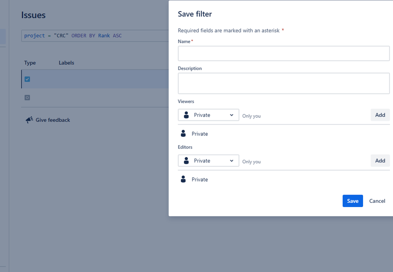Viewport: 393px width, 272px height.
Task: Click the JQL query field for project CRC
Action: (x=95, y=36)
